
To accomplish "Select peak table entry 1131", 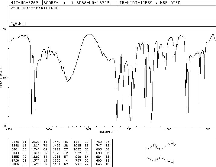I will click(x=56, y=164).
